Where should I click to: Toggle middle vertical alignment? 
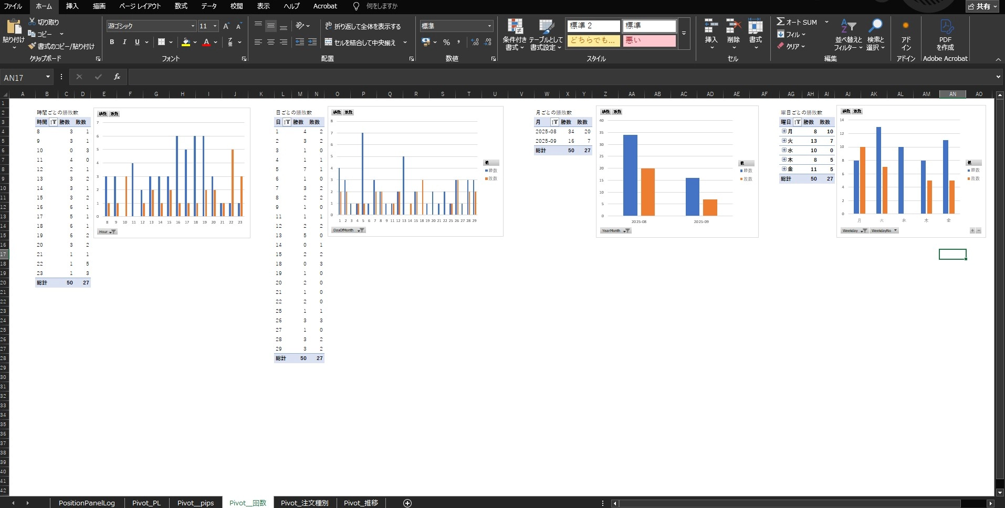[x=271, y=26]
